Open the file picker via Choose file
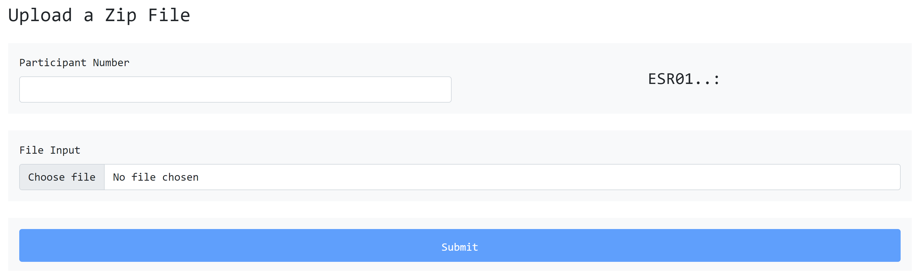 pos(62,177)
